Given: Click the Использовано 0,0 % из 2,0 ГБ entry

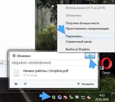Looking at the screenshot, I should [85, 8].
